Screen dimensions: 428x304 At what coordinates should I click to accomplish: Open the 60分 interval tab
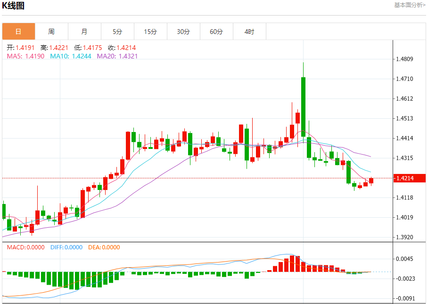pos(217,32)
